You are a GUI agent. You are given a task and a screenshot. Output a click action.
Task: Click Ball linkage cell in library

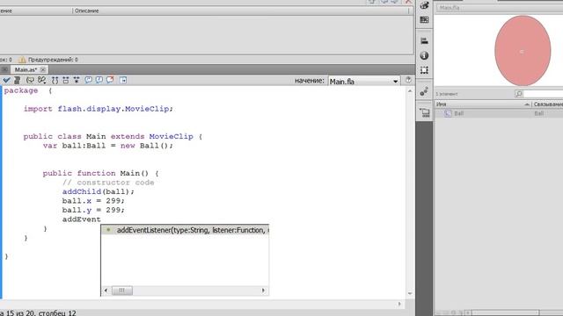(538, 113)
